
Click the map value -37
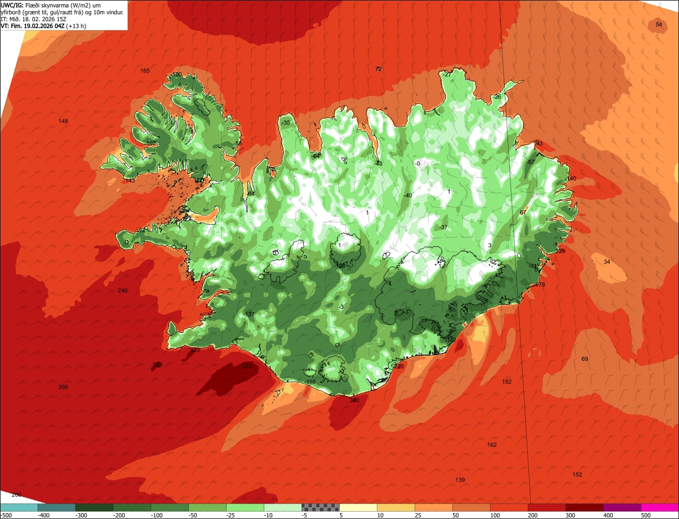[443, 228]
